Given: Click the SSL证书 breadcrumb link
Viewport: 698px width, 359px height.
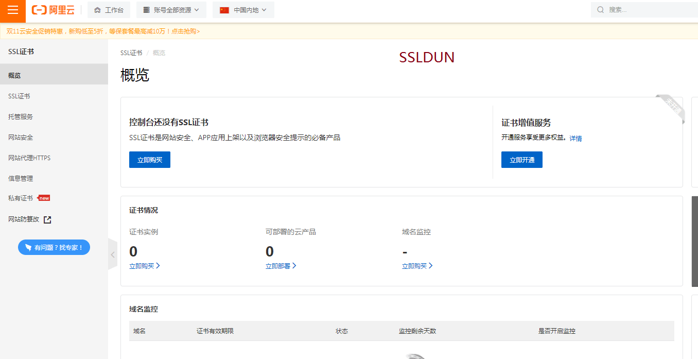Looking at the screenshot, I should click(131, 53).
